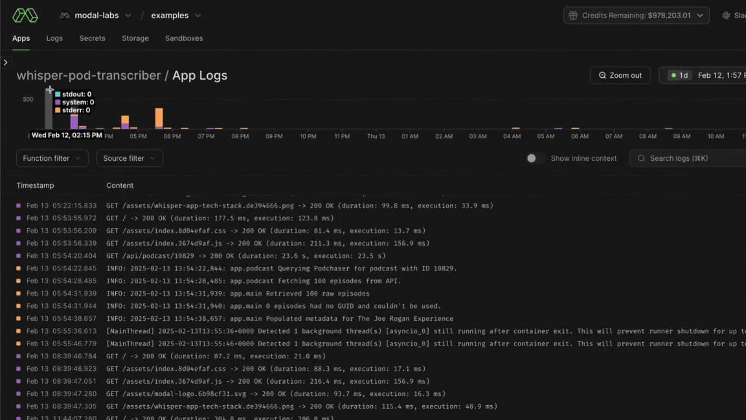This screenshot has width=746, height=420.
Task: Click the stdout legend color swatch
Action: pyautogui.click(x=58, y=94)
